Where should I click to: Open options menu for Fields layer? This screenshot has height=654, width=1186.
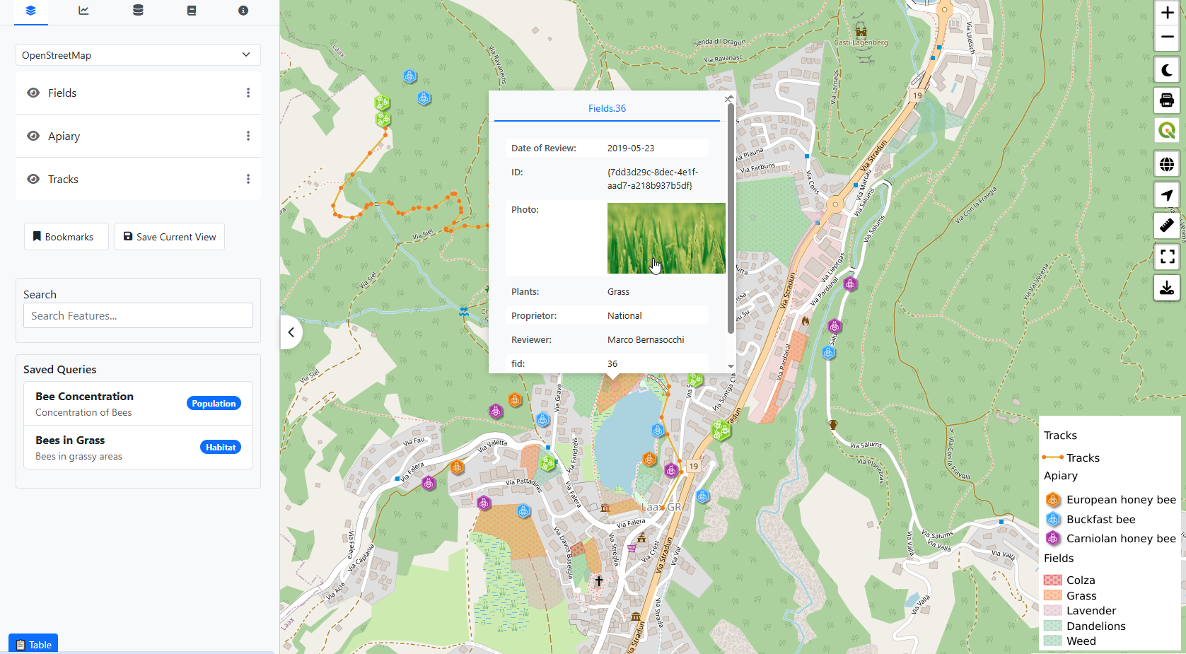248,93
